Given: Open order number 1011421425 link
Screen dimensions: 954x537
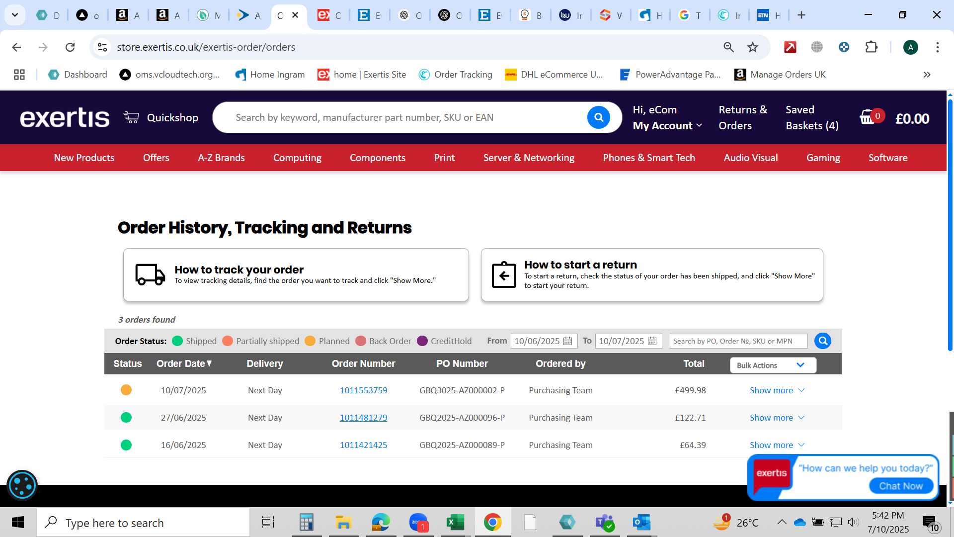Looking at the screenshot, I should (x=363, y=445).
